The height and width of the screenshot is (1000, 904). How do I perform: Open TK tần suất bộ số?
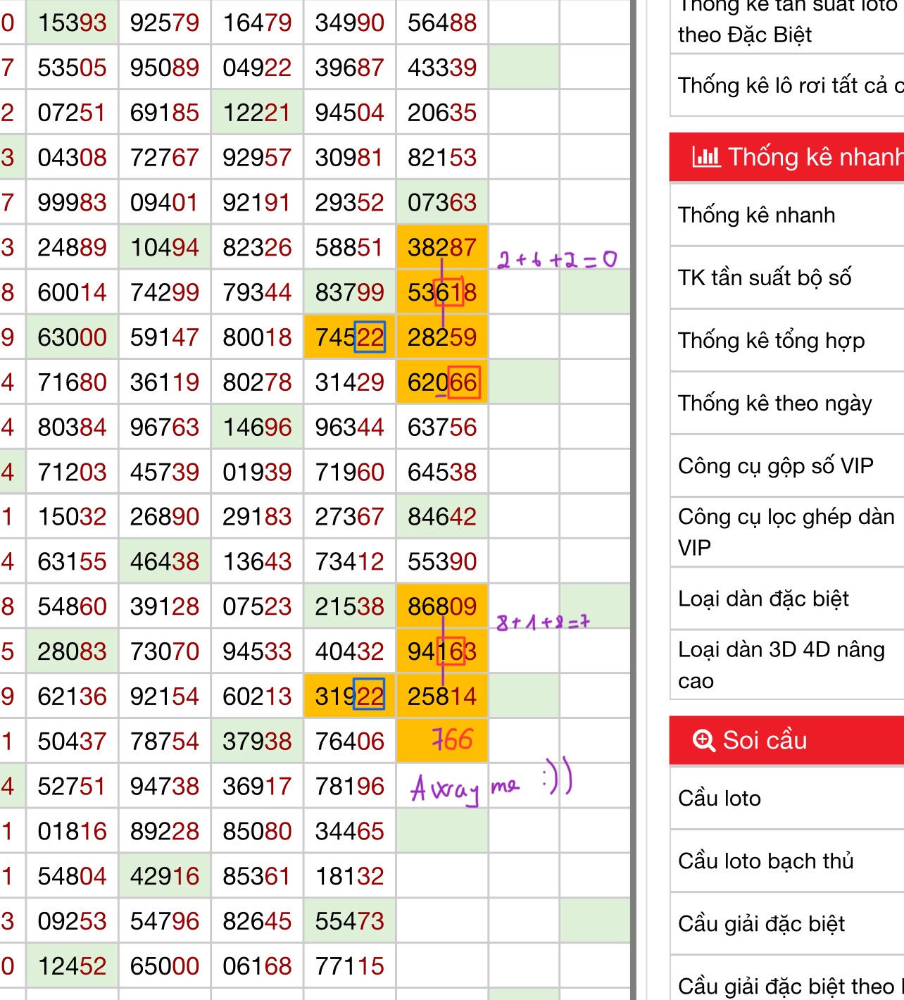pos(765,277)
